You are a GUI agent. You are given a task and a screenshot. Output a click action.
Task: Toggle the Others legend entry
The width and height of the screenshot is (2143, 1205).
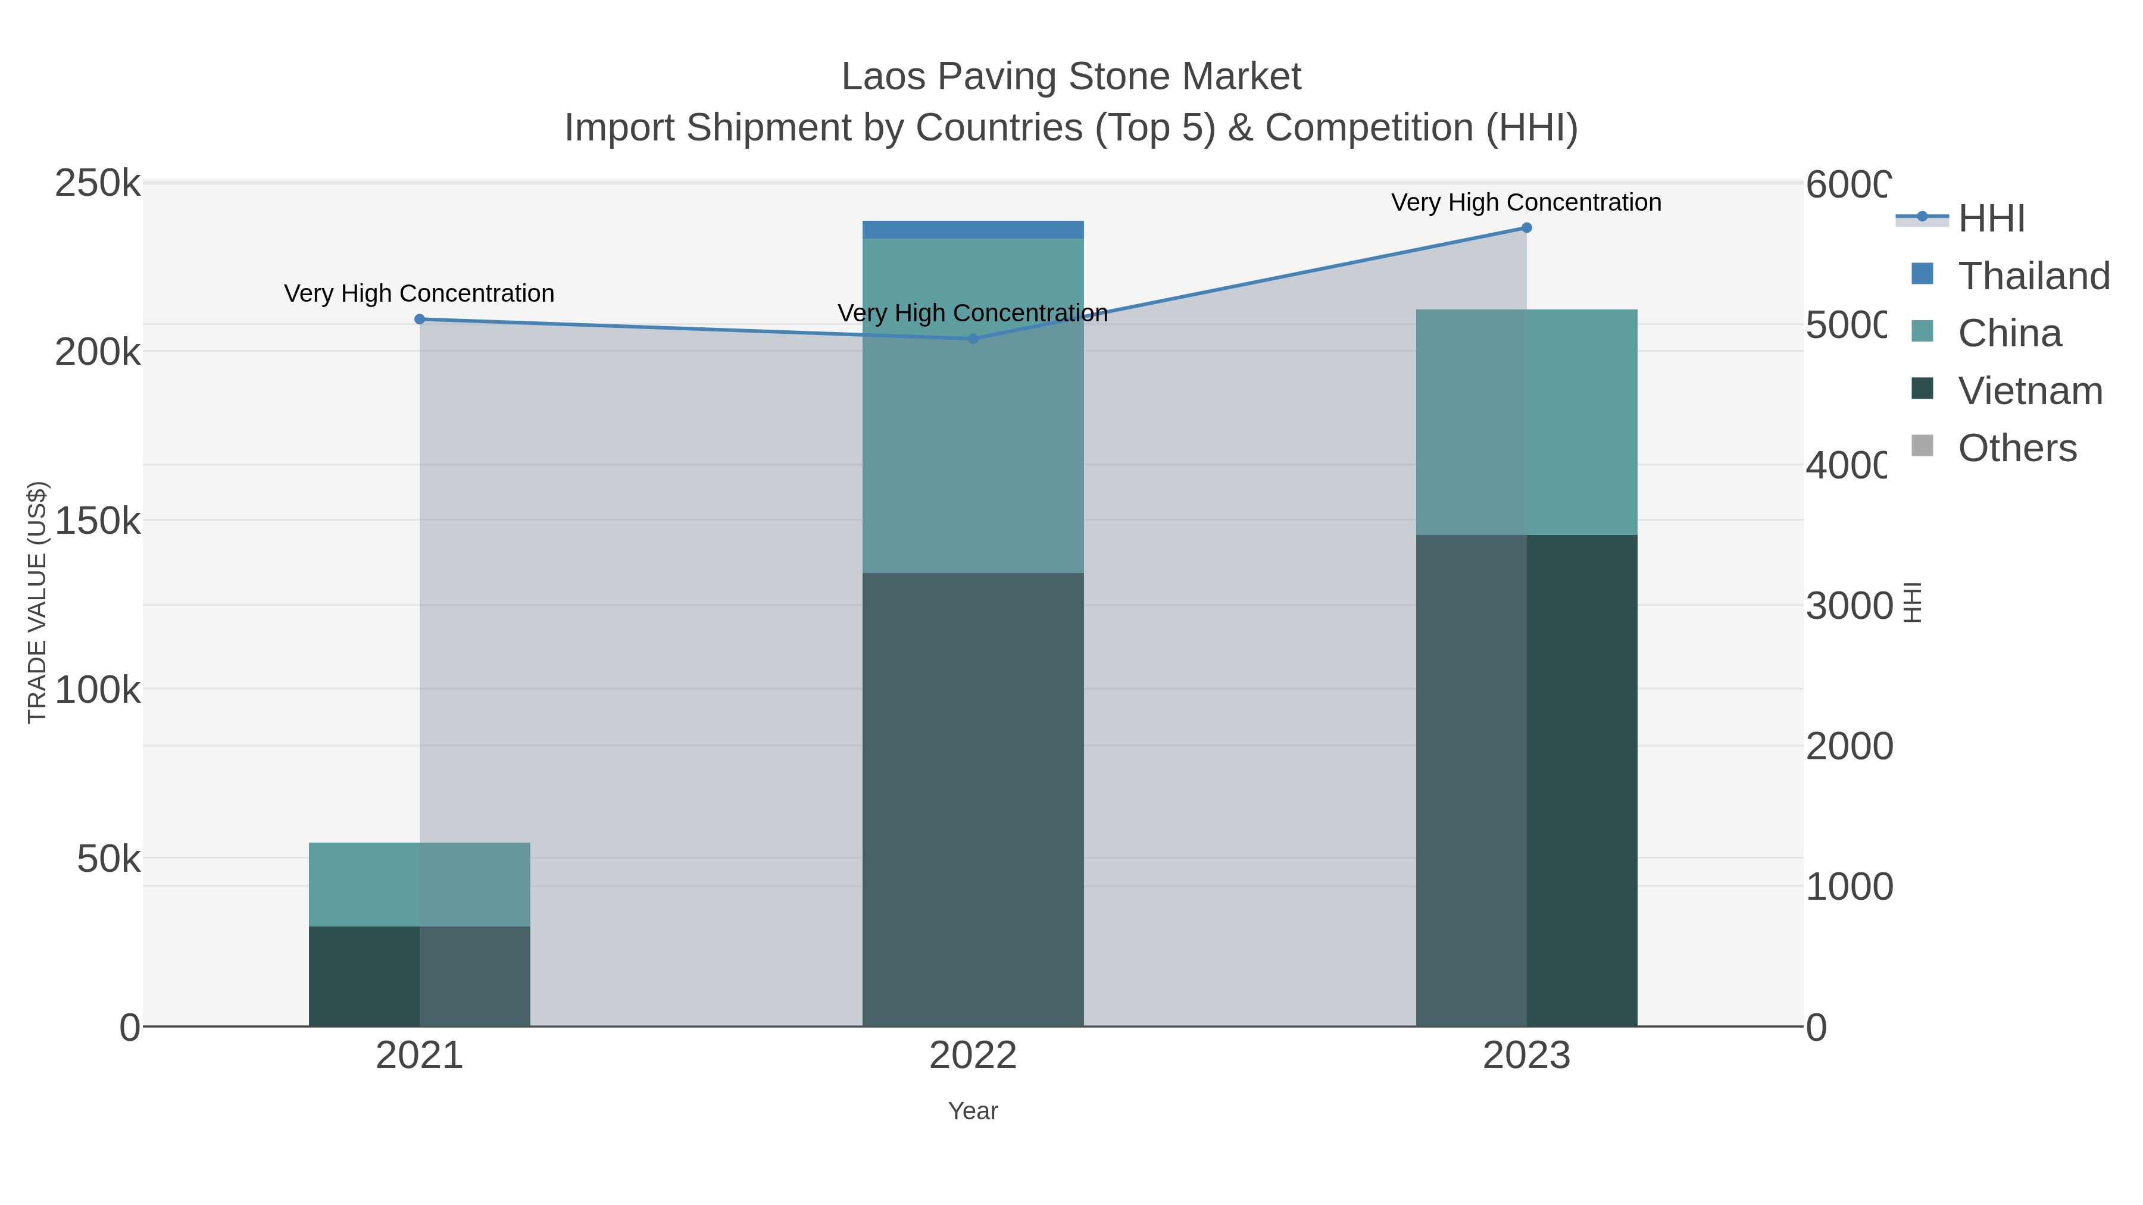[1994, 448]
